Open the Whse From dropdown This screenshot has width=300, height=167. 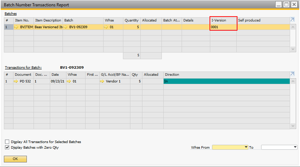pyautogui.click(x=246, y=147)
